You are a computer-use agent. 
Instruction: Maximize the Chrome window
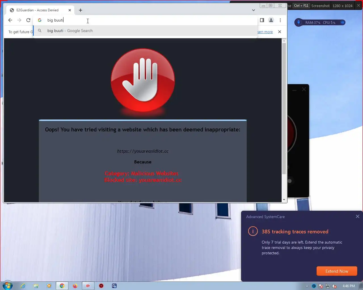coord(271,5)
